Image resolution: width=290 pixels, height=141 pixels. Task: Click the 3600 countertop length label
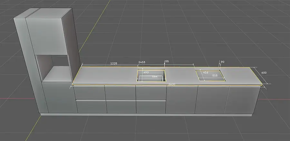click(171, 84)
